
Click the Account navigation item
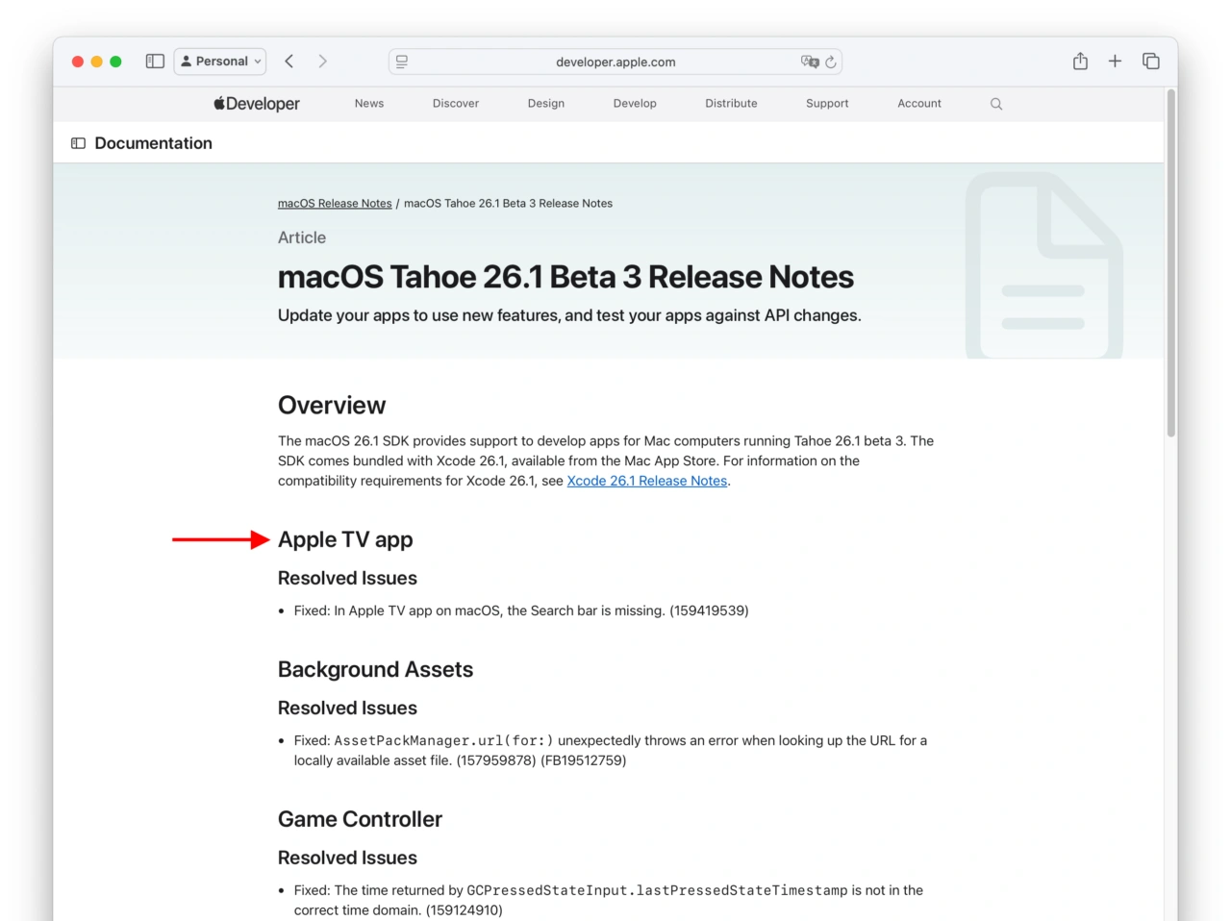click(x=918, y=103)
